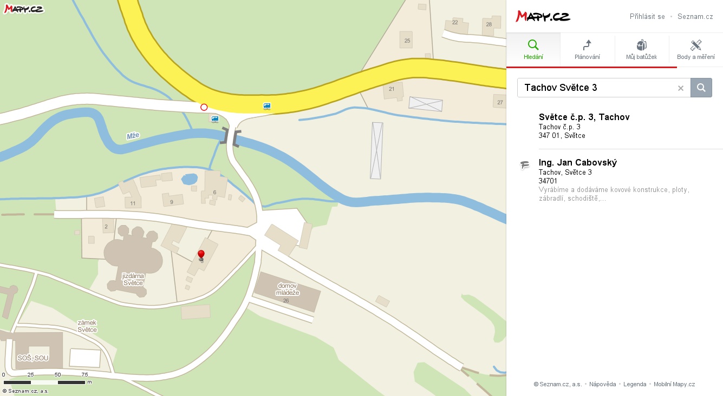This screenshot has width=723, height=396.
Task: Open Ing. Jan Cabovský company result
Action: [x=577, y=163]
